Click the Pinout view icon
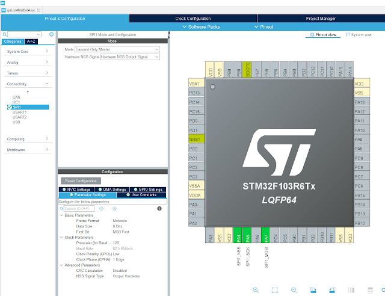 coord(312,35)
